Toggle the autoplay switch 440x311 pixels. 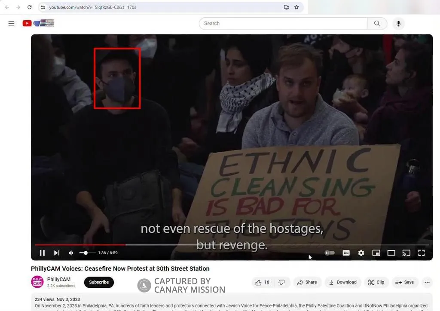point(330,253)
